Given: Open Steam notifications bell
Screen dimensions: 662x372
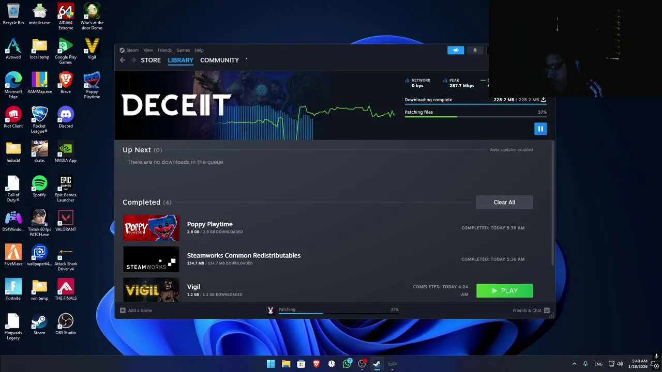Looking at the screenshot, I should coord(475,50).
